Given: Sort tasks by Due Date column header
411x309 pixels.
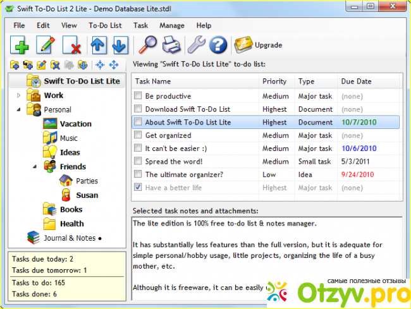Looking at the screenshot, I should click(x=357, y=82).
